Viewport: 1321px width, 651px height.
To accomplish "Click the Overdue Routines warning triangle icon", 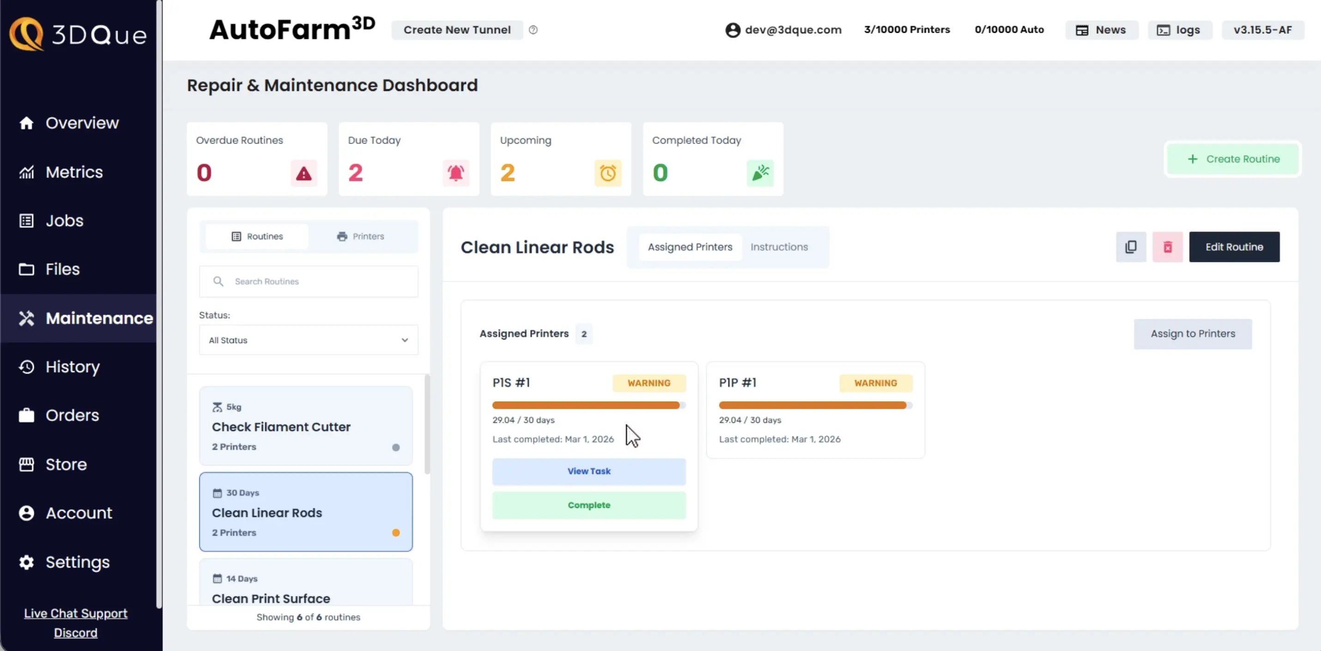I will (303, 173).
